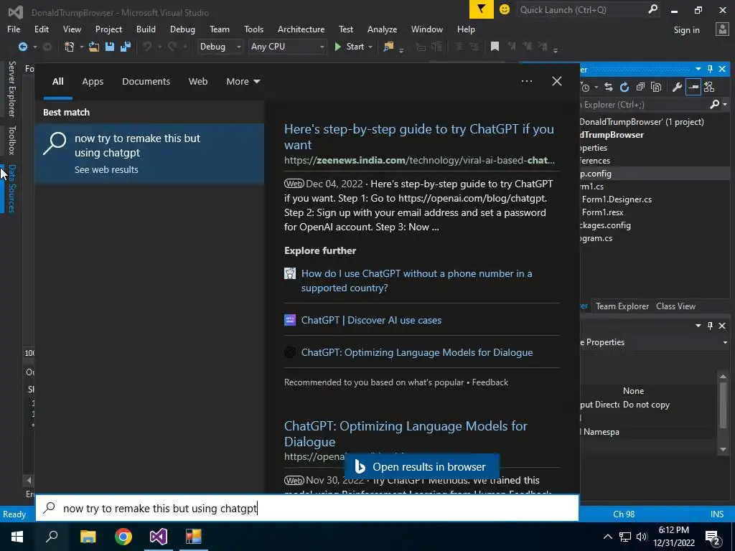
Task: Click Sign in link
Action: point(686,29)
